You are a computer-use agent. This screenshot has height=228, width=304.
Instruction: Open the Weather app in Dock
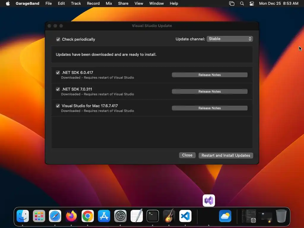coord(225,216)
